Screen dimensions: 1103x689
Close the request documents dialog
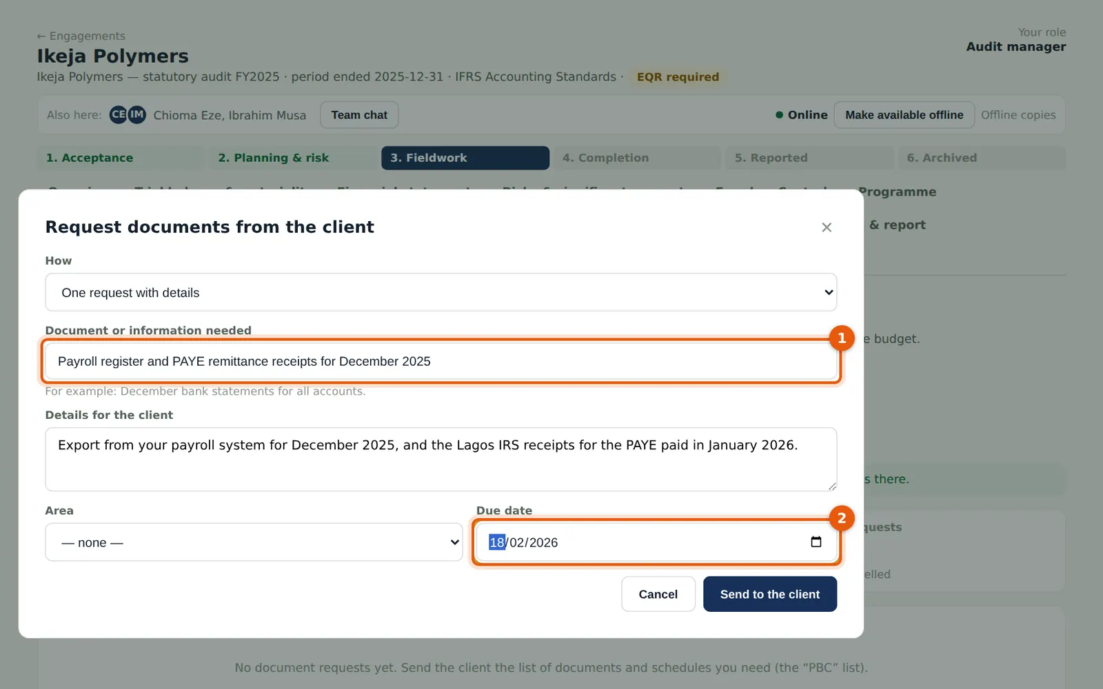tap(827, 227)
